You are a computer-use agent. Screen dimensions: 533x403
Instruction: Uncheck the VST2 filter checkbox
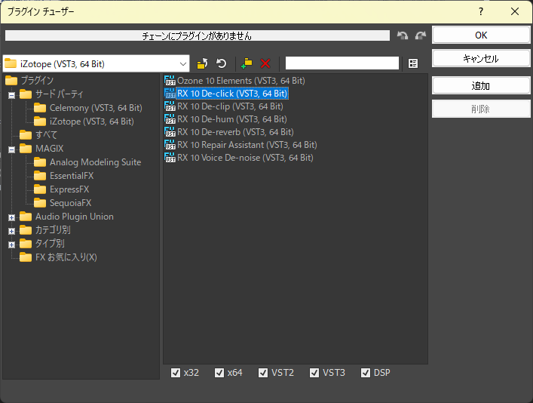263,373
